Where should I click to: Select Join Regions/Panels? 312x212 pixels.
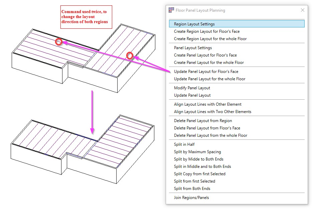pos(191,198)
